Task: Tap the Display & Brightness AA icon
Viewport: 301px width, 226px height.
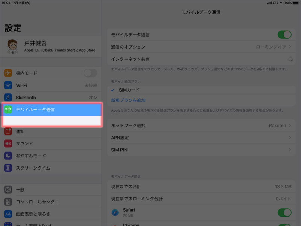Action: [x=8, y=214]
